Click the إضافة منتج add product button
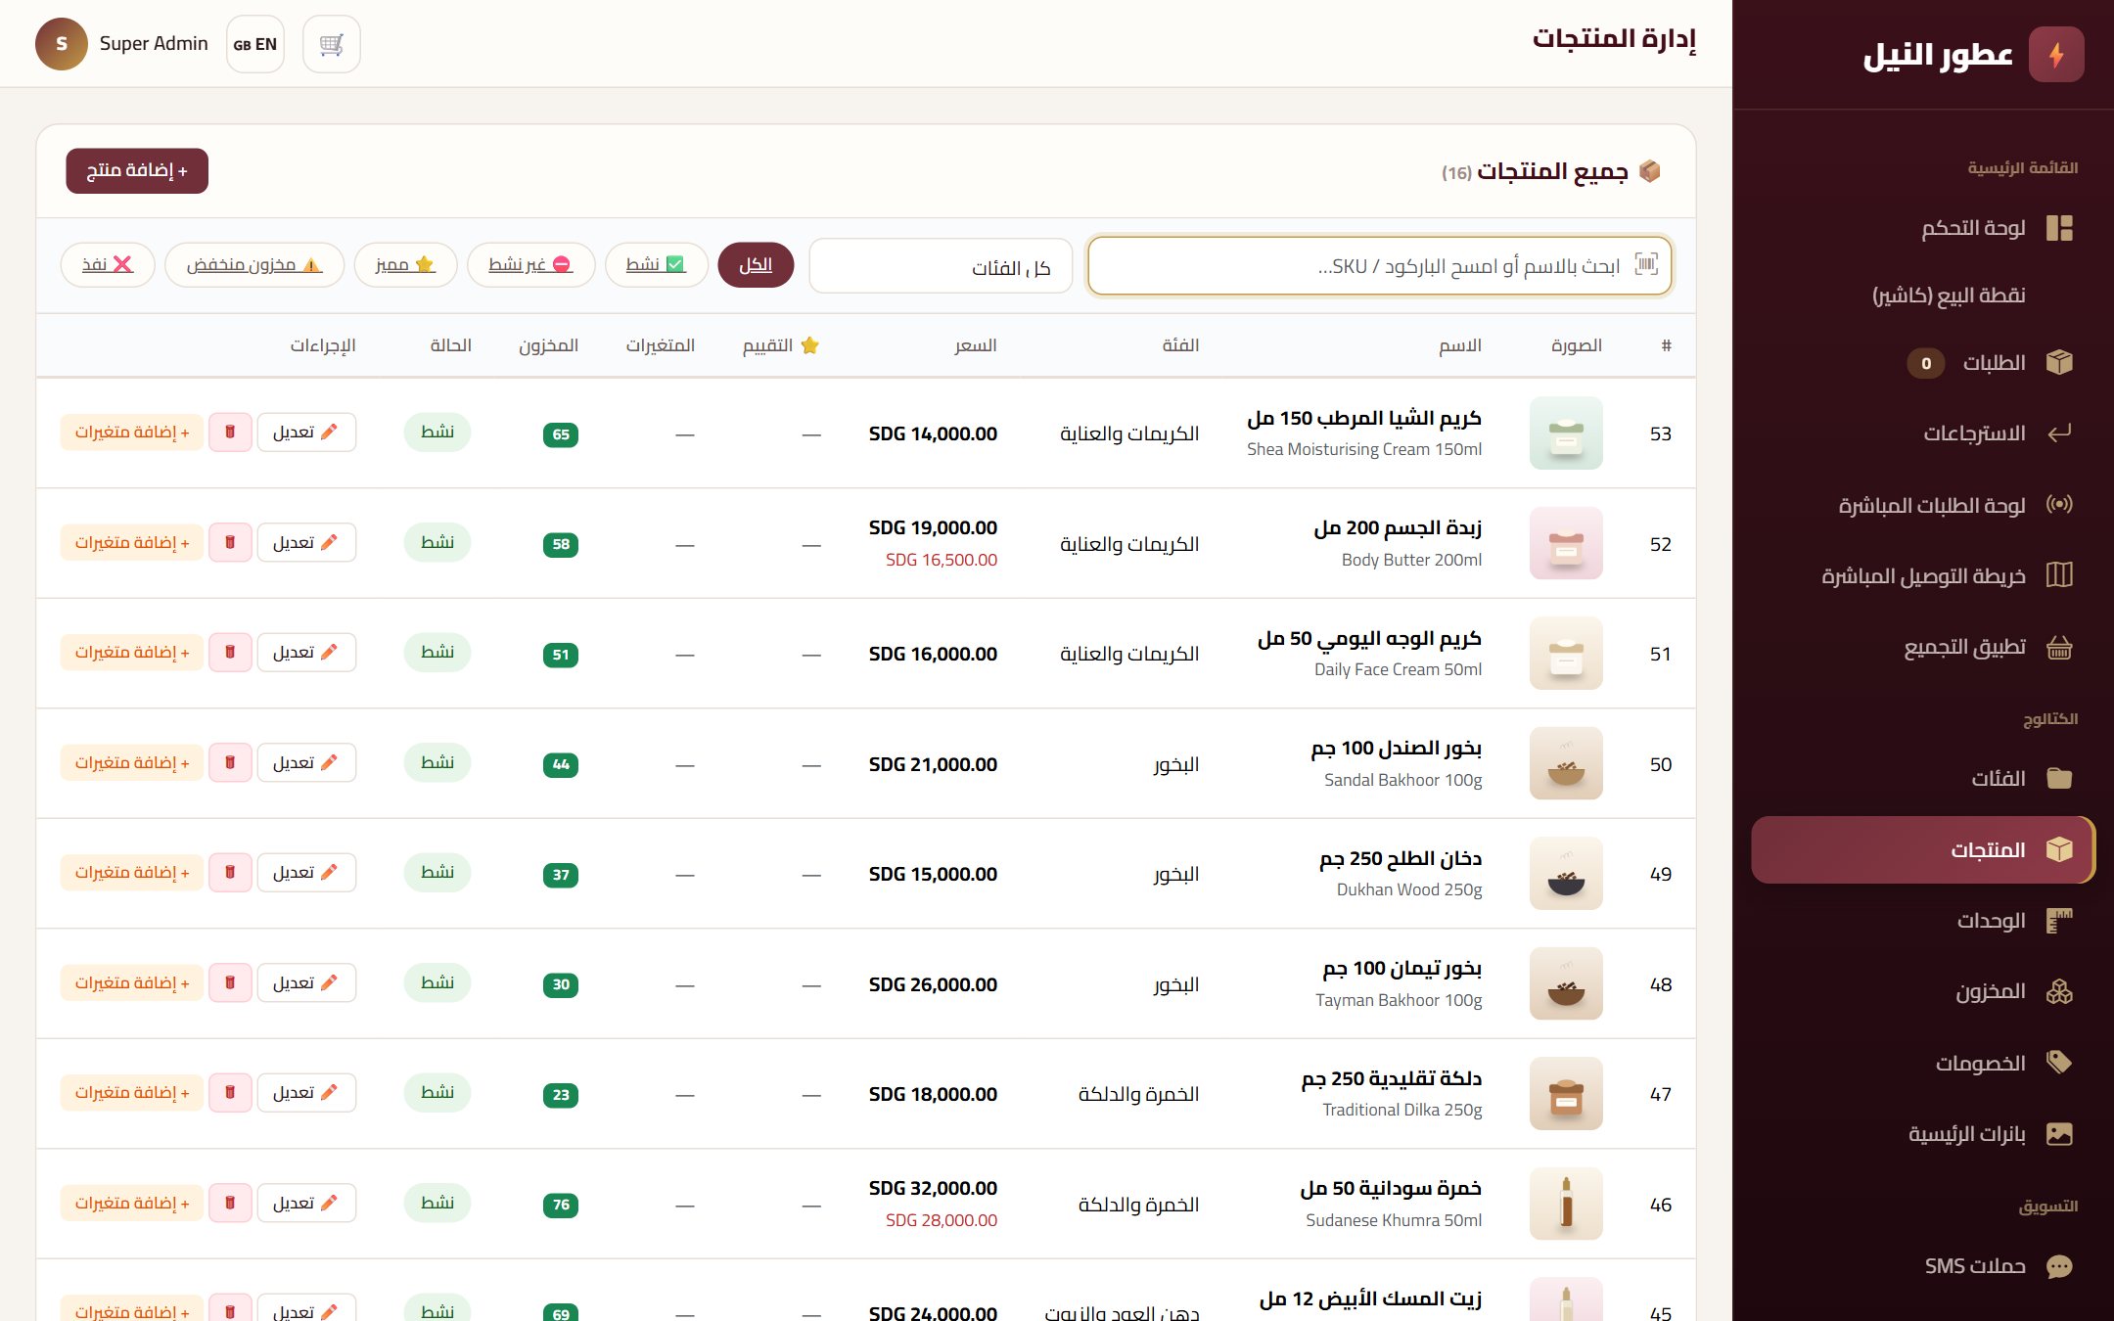Image resolution: width=2114 pixels, height=1321 pixels. coord(137,171)
